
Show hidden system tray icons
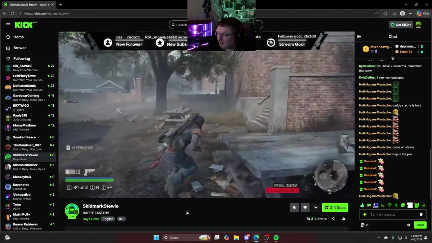point(378,238)
